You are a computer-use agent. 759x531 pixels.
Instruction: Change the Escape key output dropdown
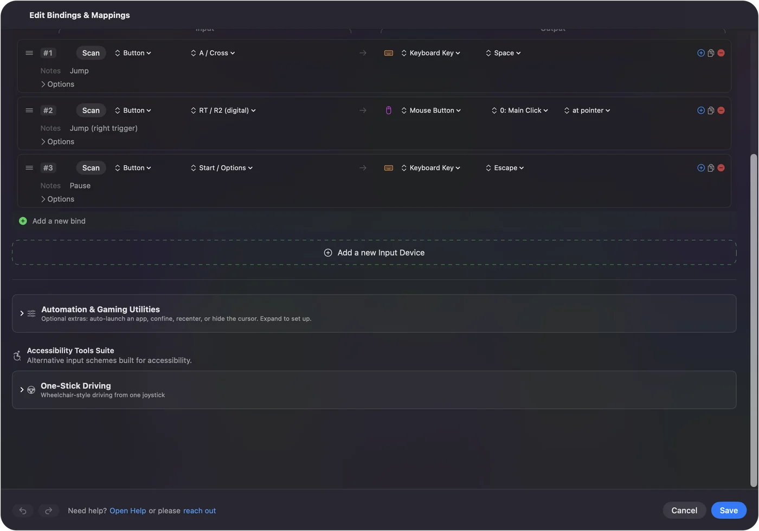click(x=505, y=168)
